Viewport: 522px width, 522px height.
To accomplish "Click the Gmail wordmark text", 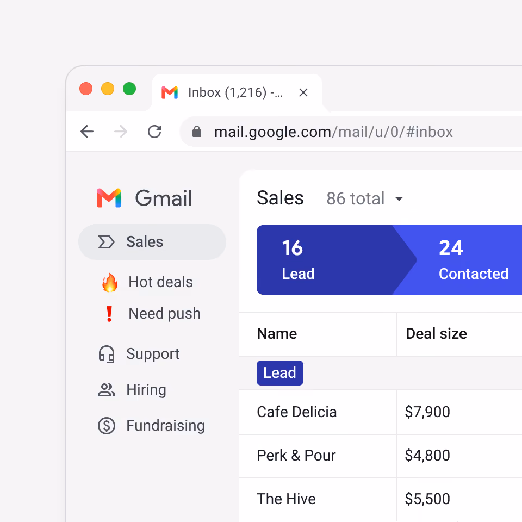I will pyautogui.click(x=164, y=198).
